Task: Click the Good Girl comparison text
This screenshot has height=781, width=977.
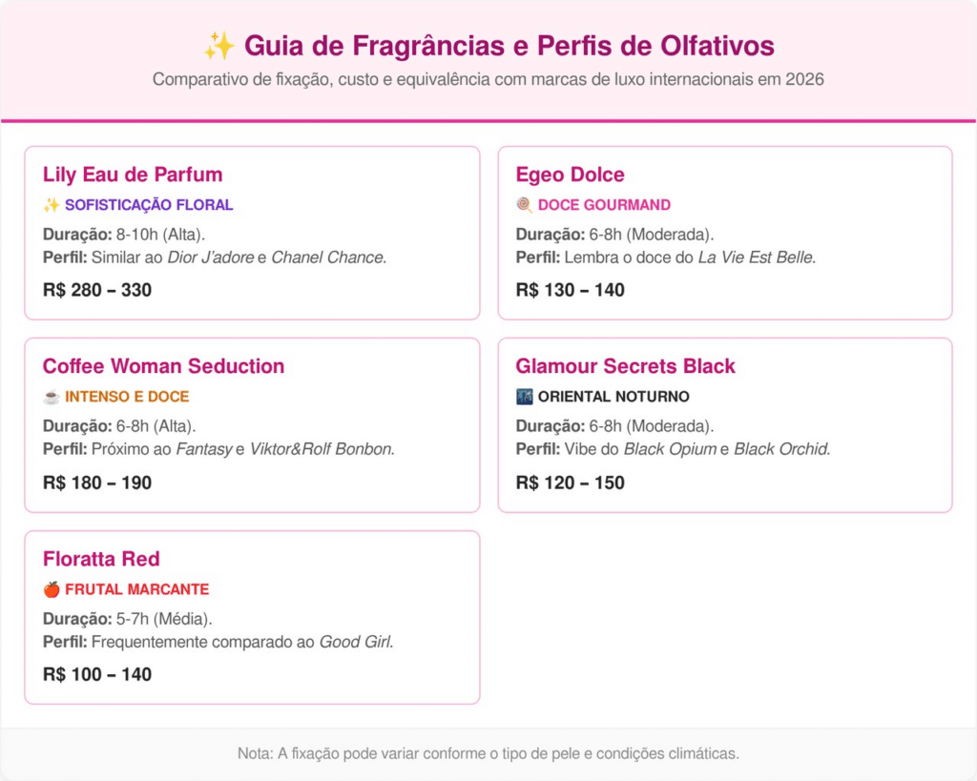Action: pyautogui.click(x=355, y=643)
